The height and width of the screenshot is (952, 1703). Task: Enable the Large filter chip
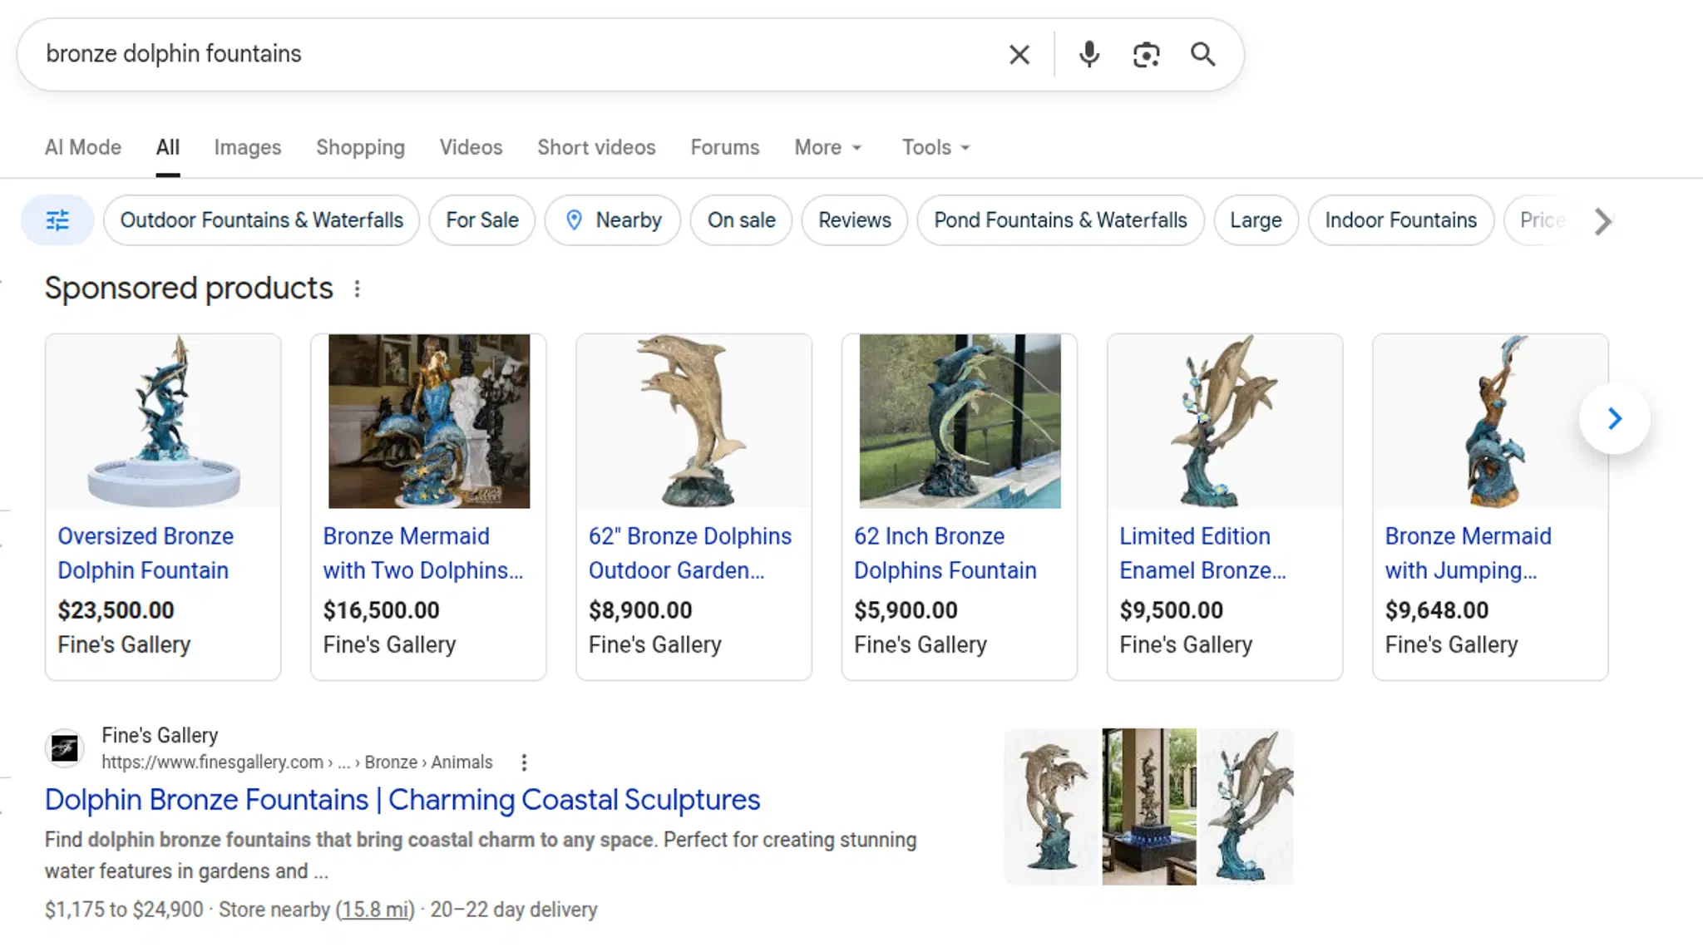tap(1255, 220)
